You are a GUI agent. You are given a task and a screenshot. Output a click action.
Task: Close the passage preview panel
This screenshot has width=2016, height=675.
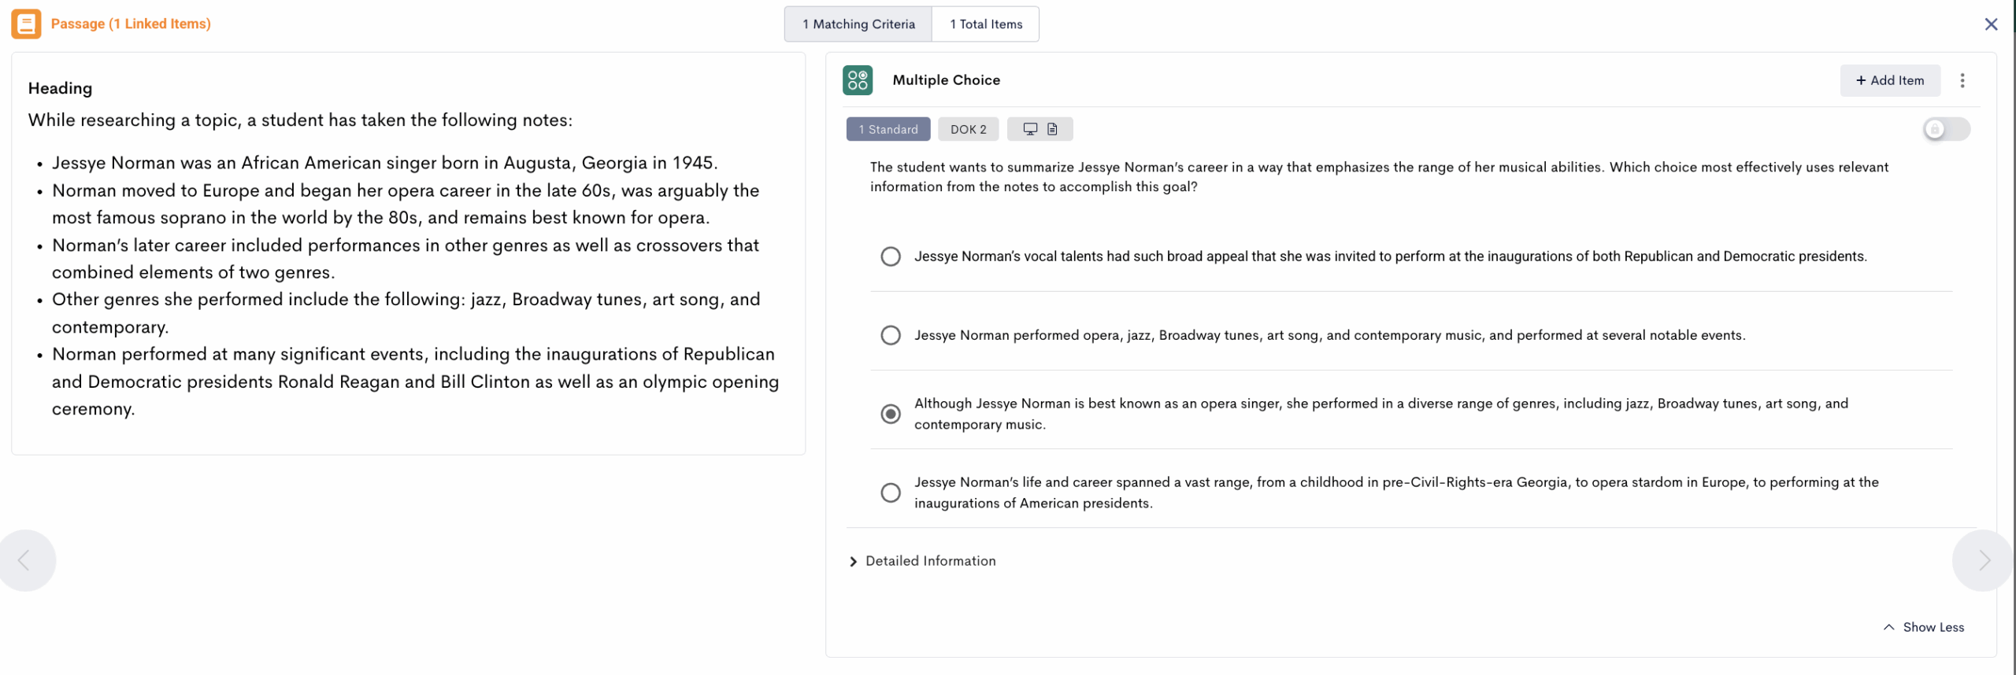click(1991, 24)
